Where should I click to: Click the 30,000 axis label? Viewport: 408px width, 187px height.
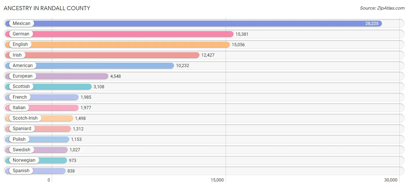tap(391, 180)
